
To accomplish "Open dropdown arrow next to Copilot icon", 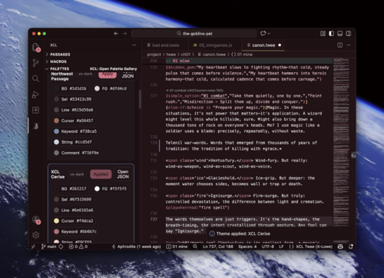I will [269, 34].
